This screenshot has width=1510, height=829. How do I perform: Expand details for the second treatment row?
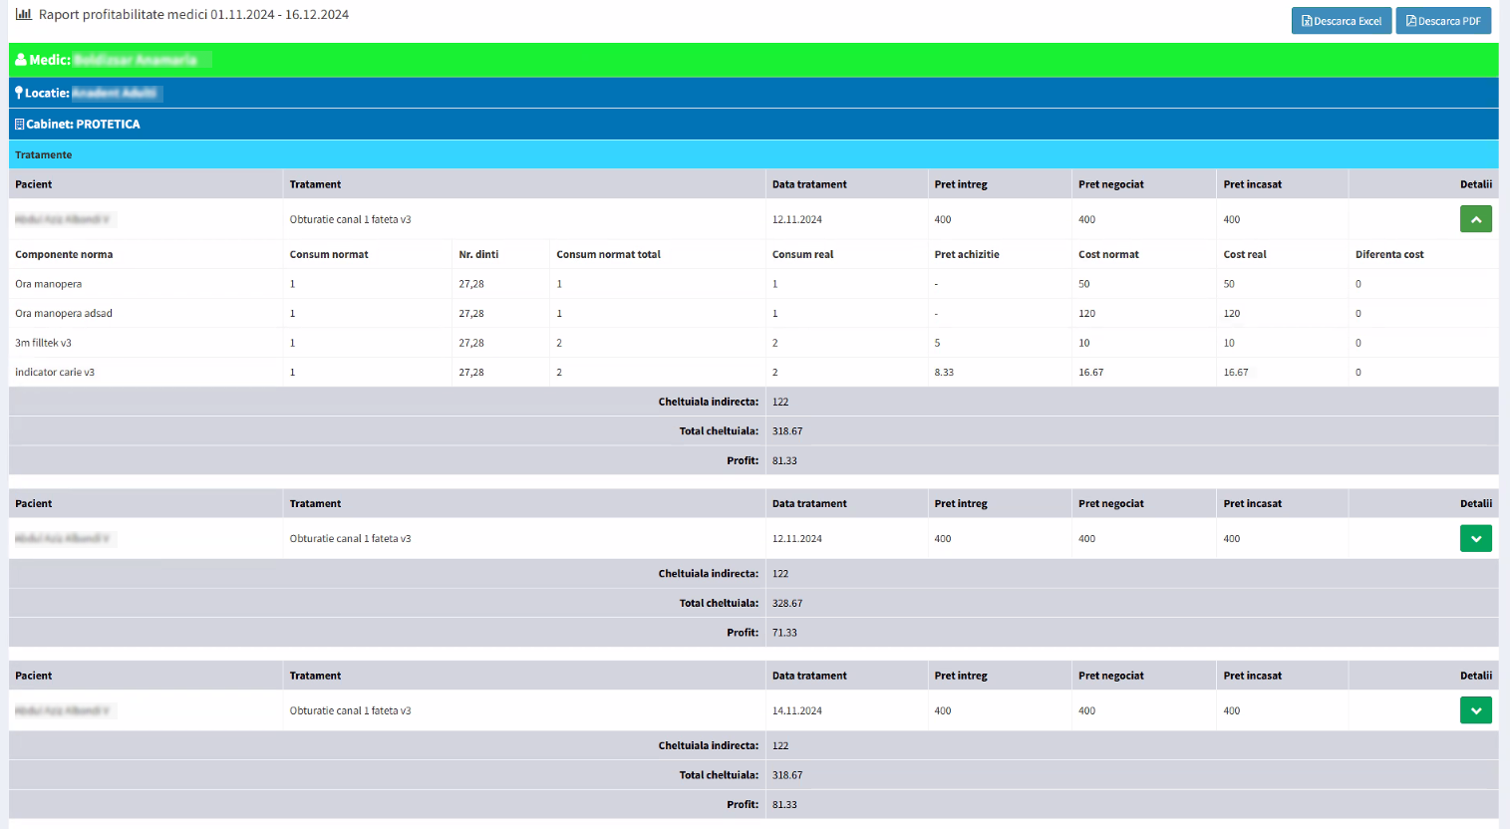coord(1475,538)
